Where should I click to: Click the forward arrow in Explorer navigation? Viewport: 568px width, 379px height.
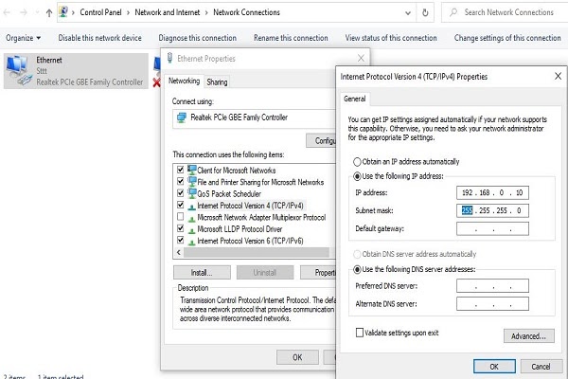point(24,12)
